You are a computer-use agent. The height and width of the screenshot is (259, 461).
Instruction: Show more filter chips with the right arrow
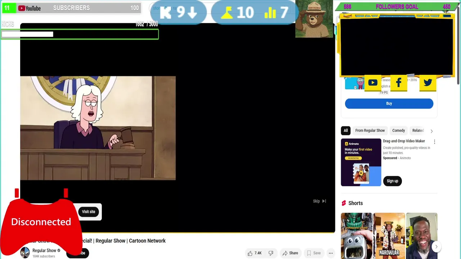(431, 131)
